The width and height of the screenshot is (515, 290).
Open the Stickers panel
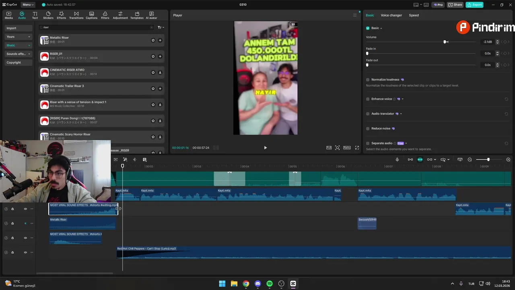48,15
